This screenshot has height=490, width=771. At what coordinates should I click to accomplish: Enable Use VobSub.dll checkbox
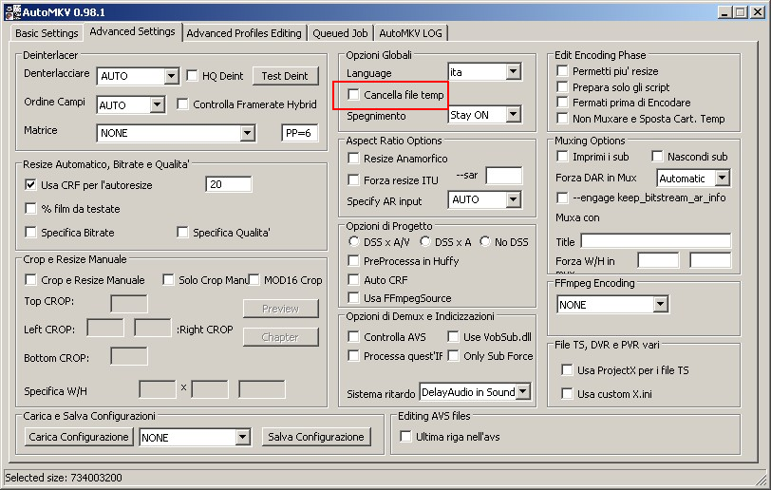click(453, 336)
